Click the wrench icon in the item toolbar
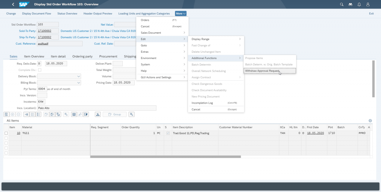Viewport: 381px width, 192px height. point(131,114)
